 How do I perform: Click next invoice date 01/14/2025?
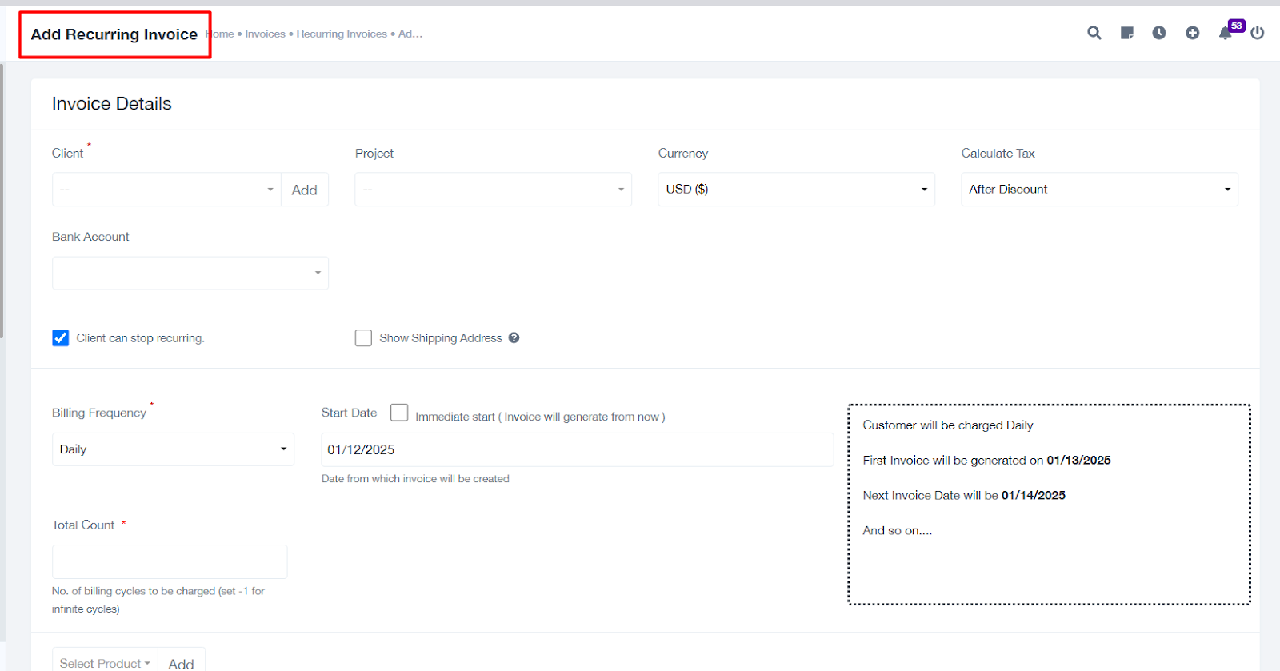[x=1034, y=496]
